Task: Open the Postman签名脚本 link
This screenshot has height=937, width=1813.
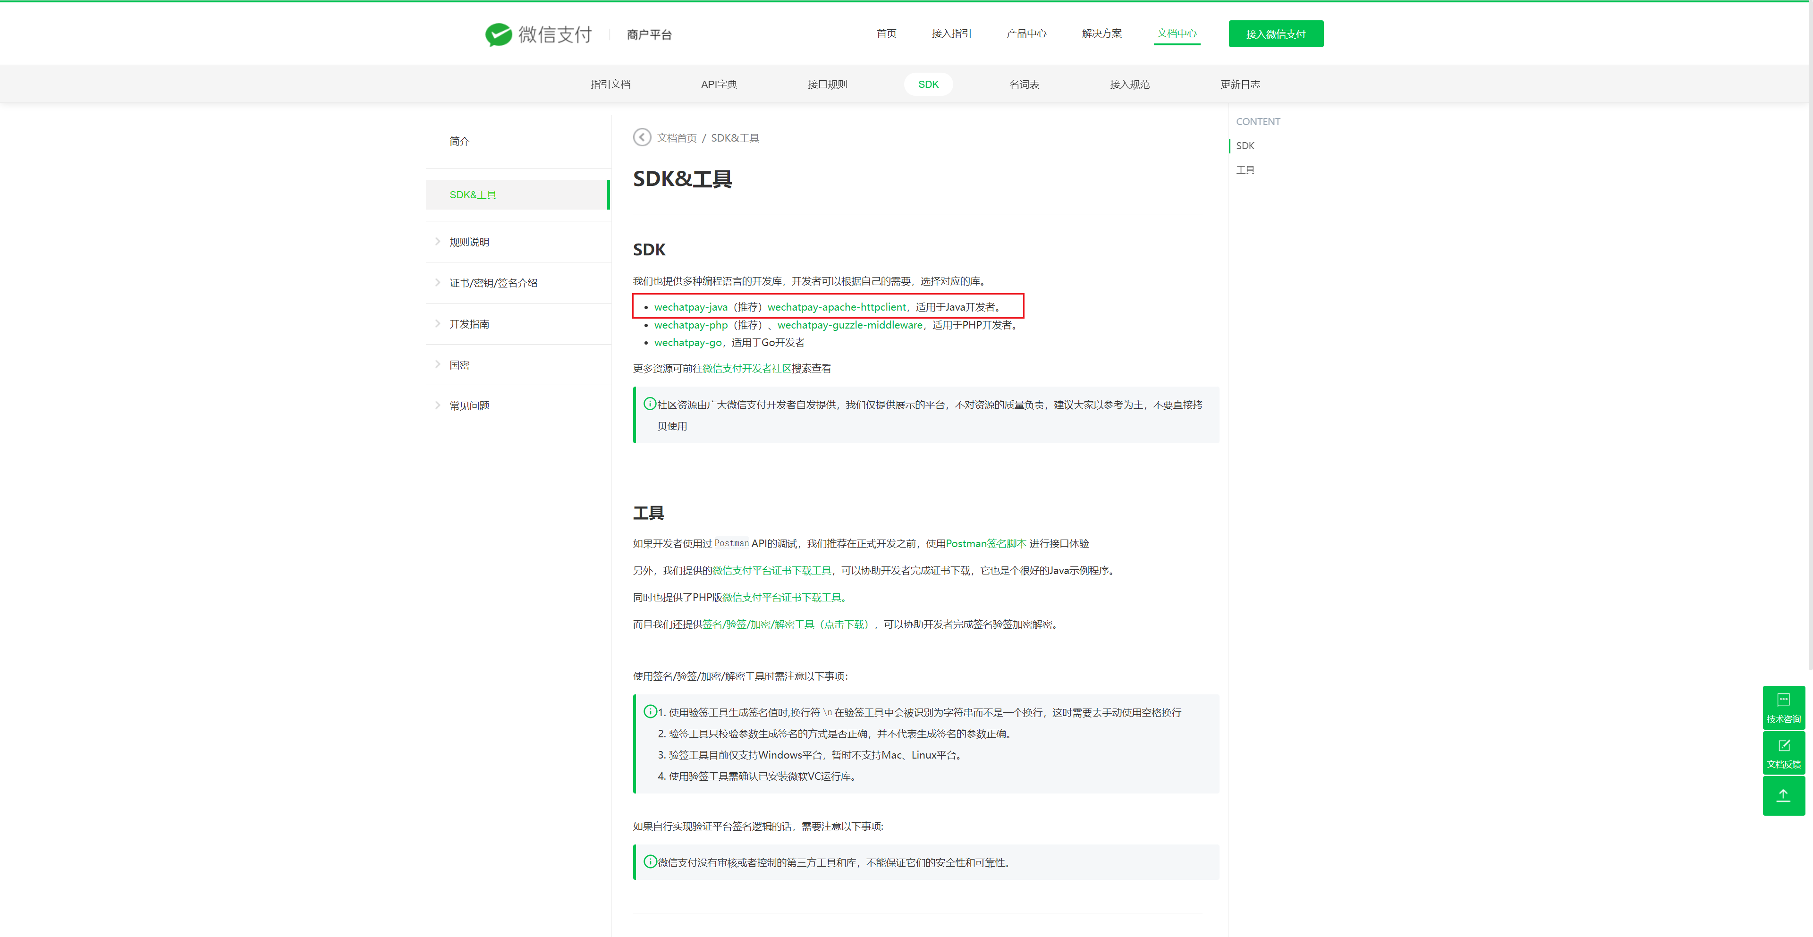Action: (985, 544)
